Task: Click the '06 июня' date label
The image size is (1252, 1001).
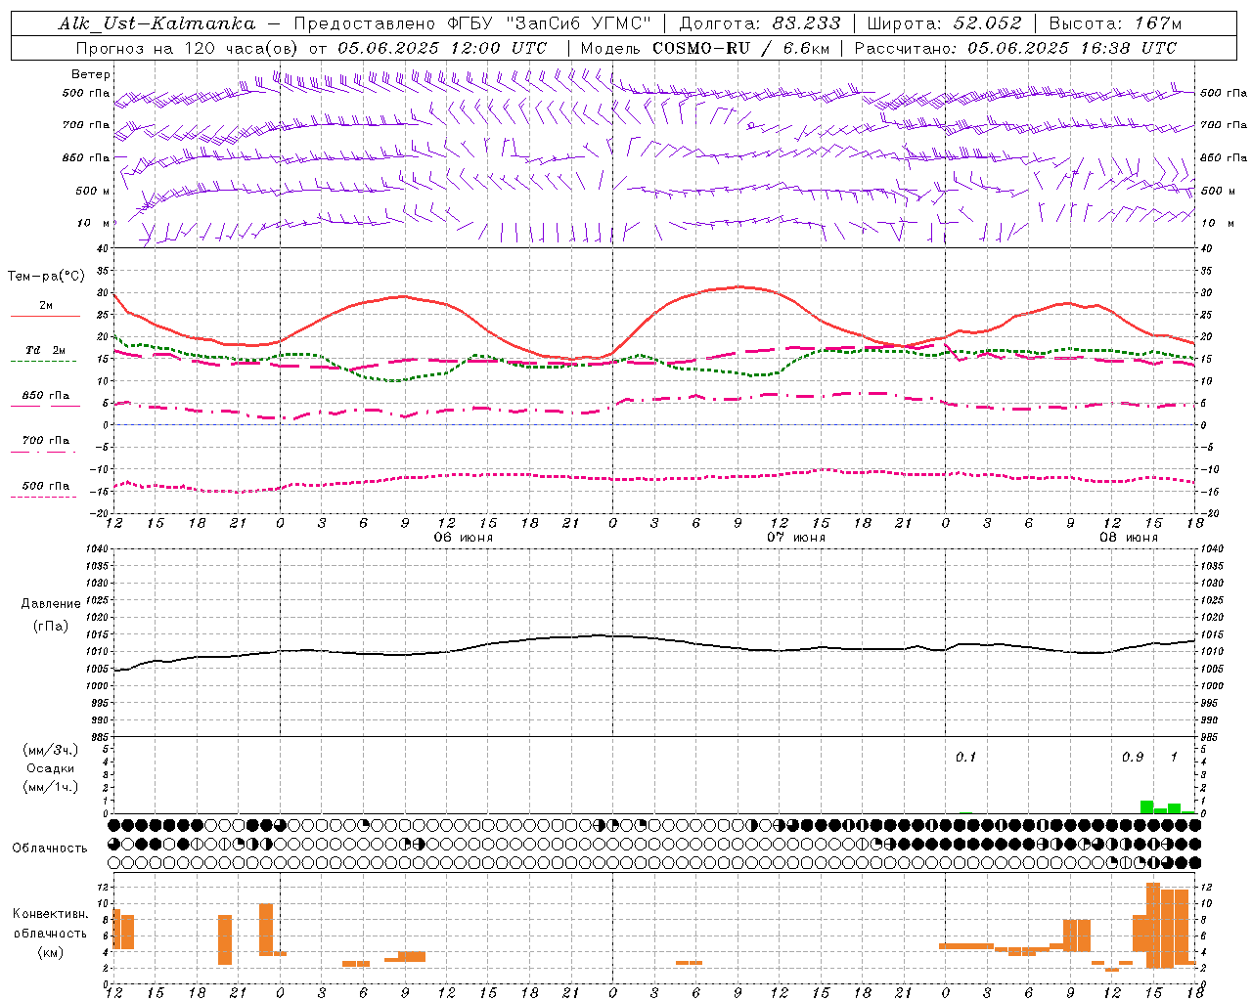Action: click(464, 538)
